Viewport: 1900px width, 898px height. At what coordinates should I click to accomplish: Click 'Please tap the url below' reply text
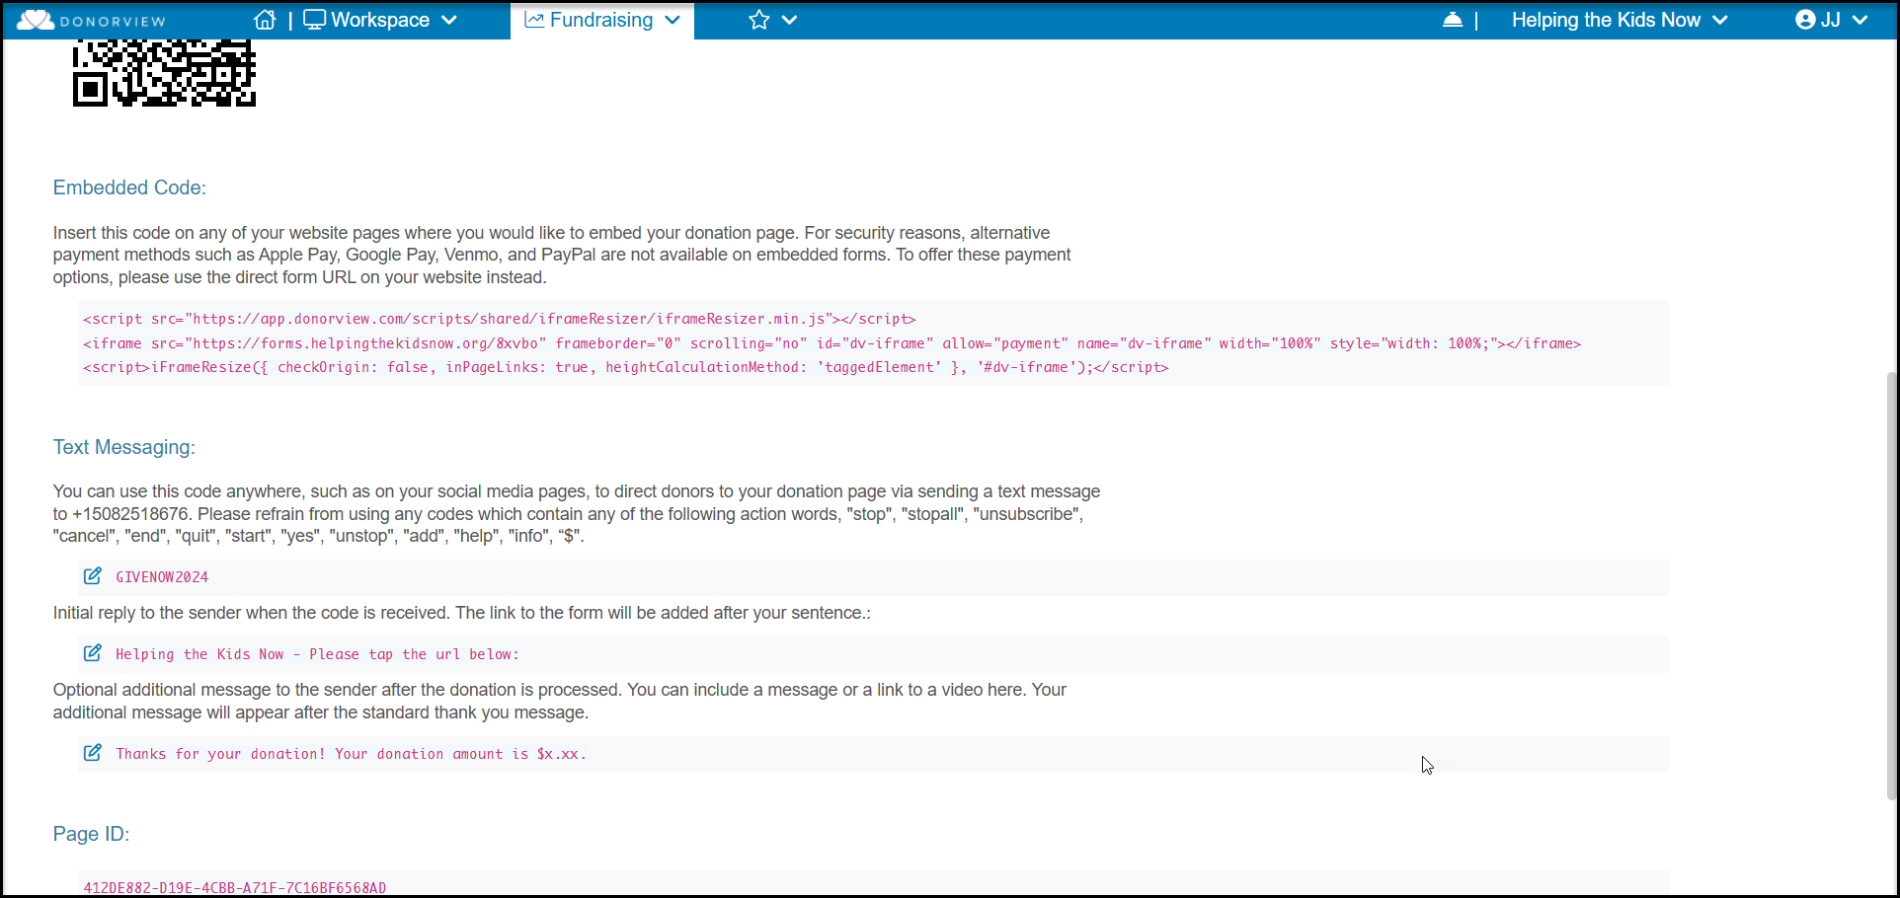[x=414, y=654]
